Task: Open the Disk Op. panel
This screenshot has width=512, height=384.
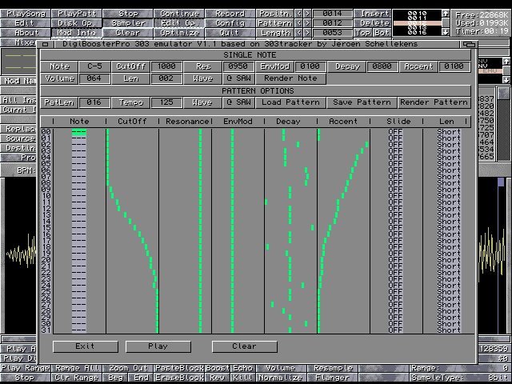Action: coord(76,23)
